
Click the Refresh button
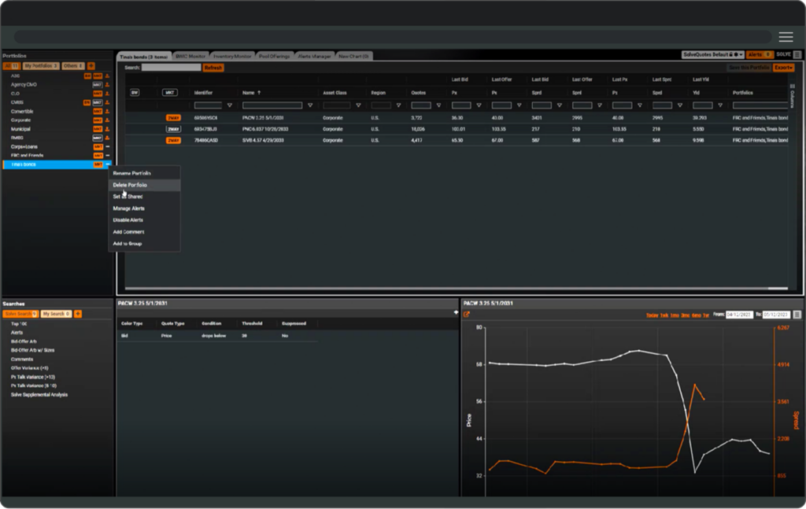pos(213,68)
